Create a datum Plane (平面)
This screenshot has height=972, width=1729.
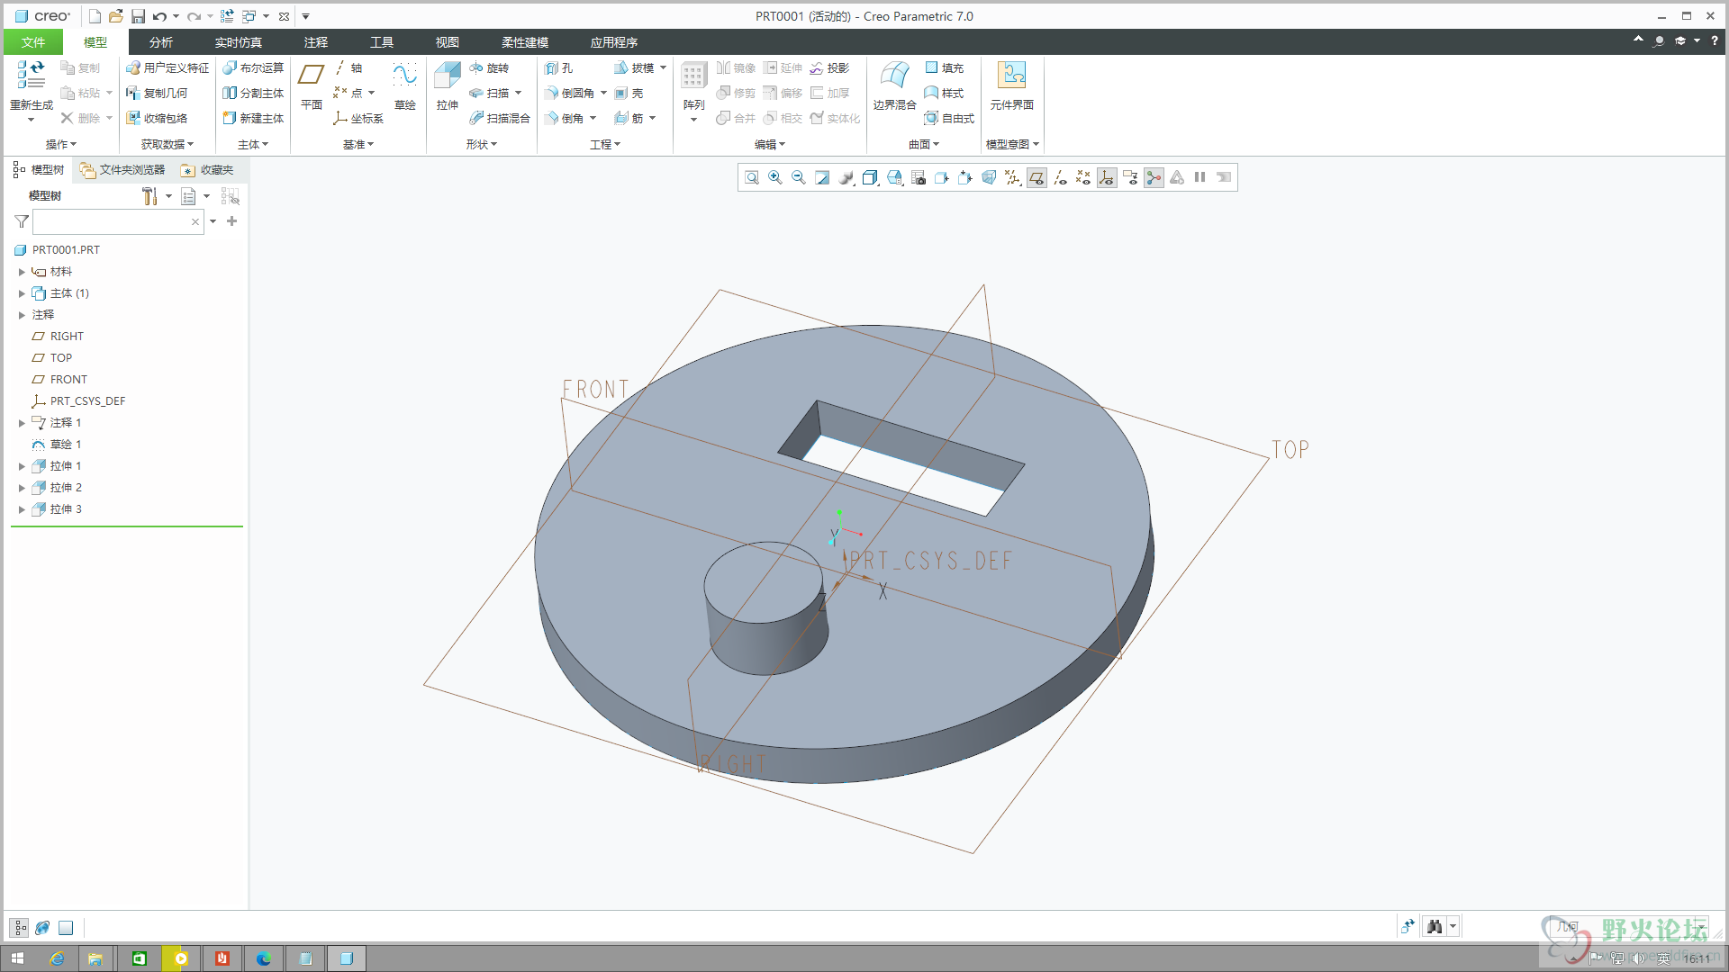click(312, 86)
